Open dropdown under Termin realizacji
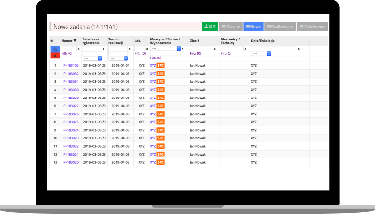 click(x=118, y=58)
